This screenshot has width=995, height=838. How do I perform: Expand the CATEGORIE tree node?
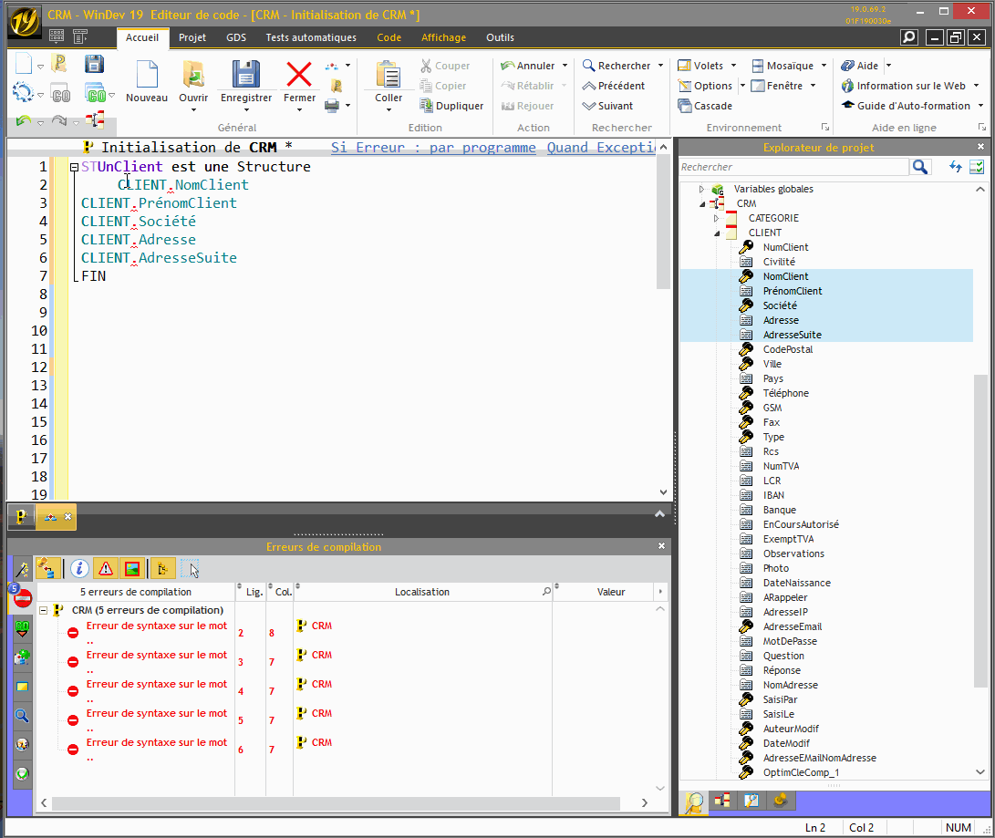pyautogui.click(x=715, y=218)
